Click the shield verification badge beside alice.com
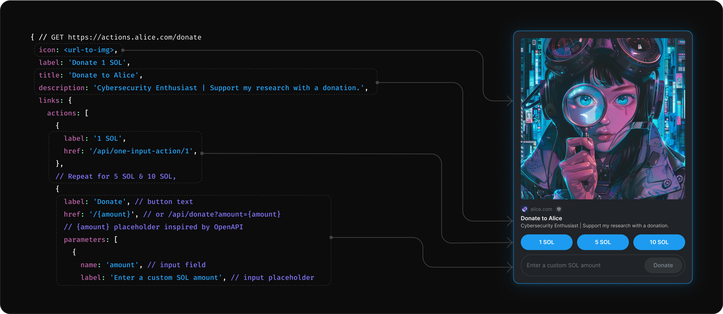Image resolution: width=723 pixels, height=314 pixels. (x=559, y=209)
